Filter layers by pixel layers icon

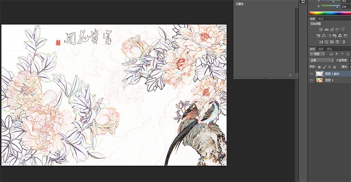pyautogui.click(x=331, y=54)
